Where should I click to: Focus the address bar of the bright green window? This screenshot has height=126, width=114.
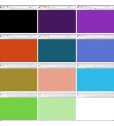(18, 95)
